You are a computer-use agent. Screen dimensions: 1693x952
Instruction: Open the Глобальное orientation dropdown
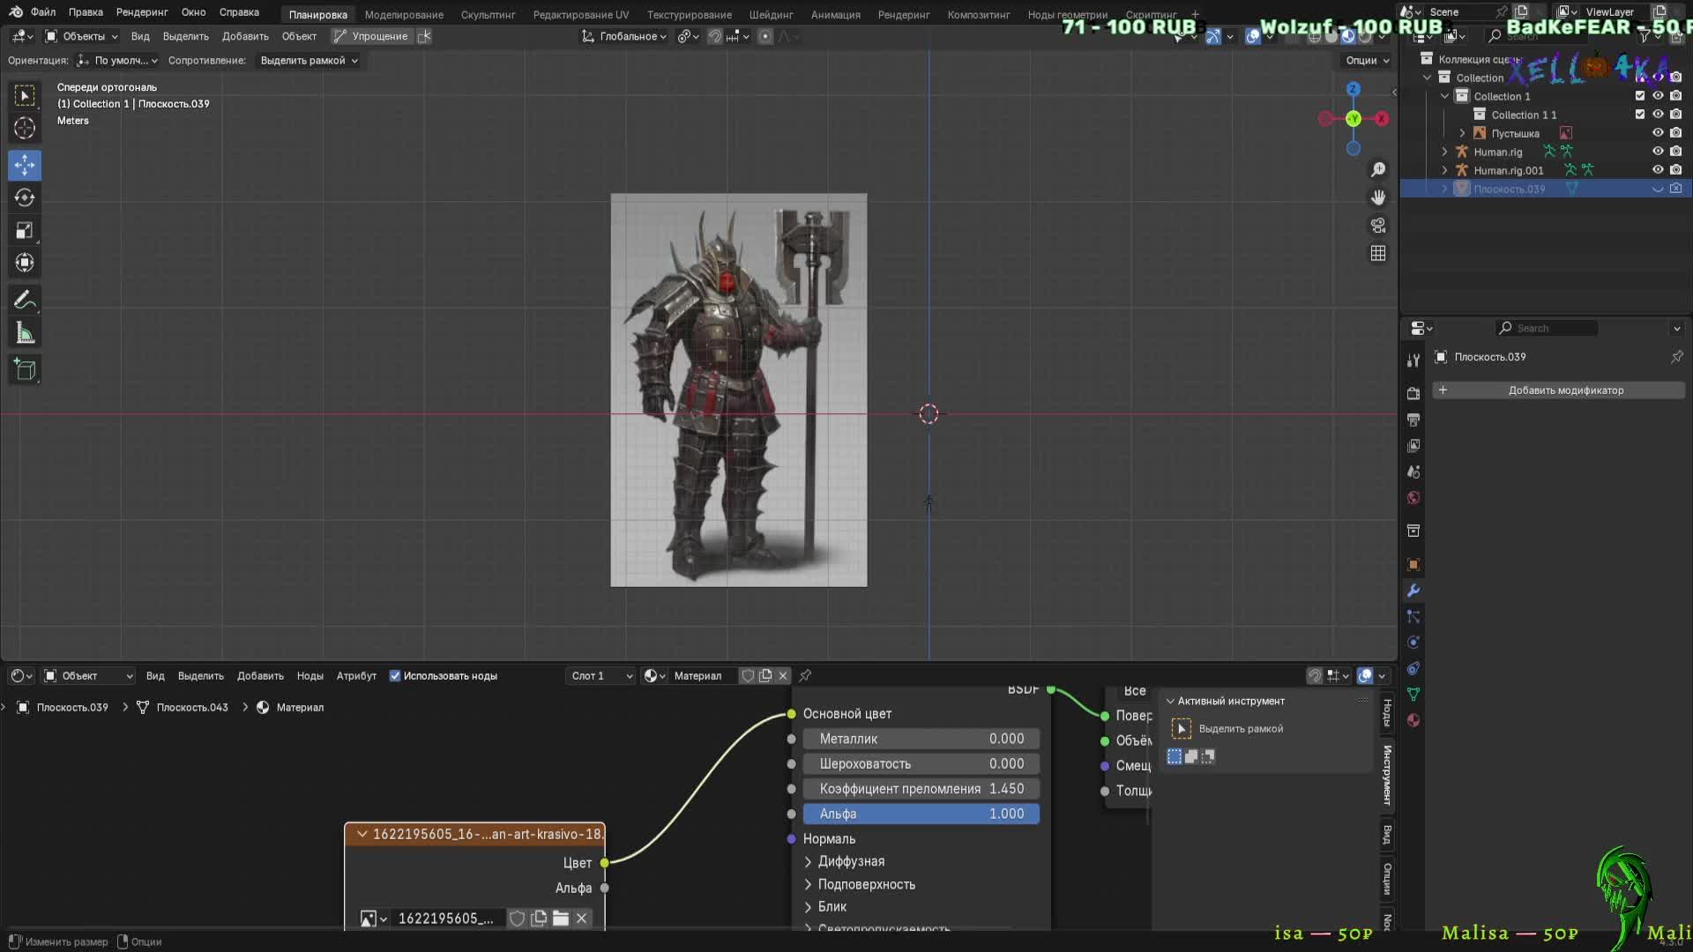[624, 36]
